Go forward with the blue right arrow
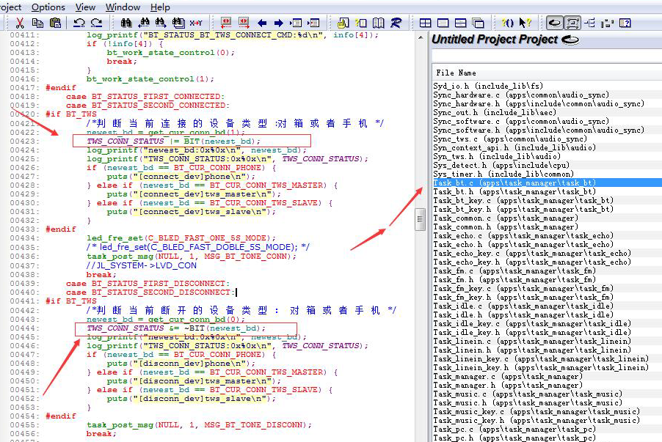The height and width of the screenshot is (442, 662). [x=279, y=23]
